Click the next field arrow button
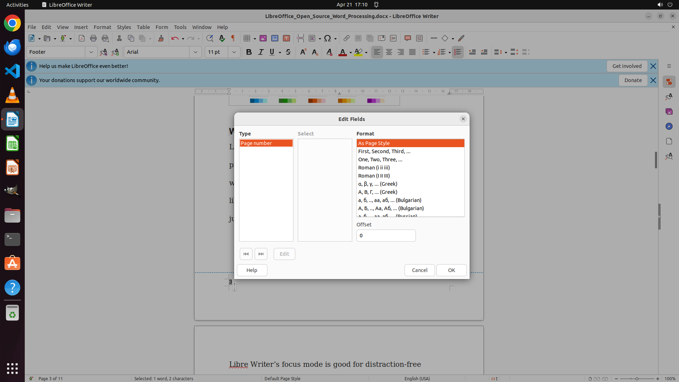The width and height of the screenshot is (679, 382). [261, 254]
